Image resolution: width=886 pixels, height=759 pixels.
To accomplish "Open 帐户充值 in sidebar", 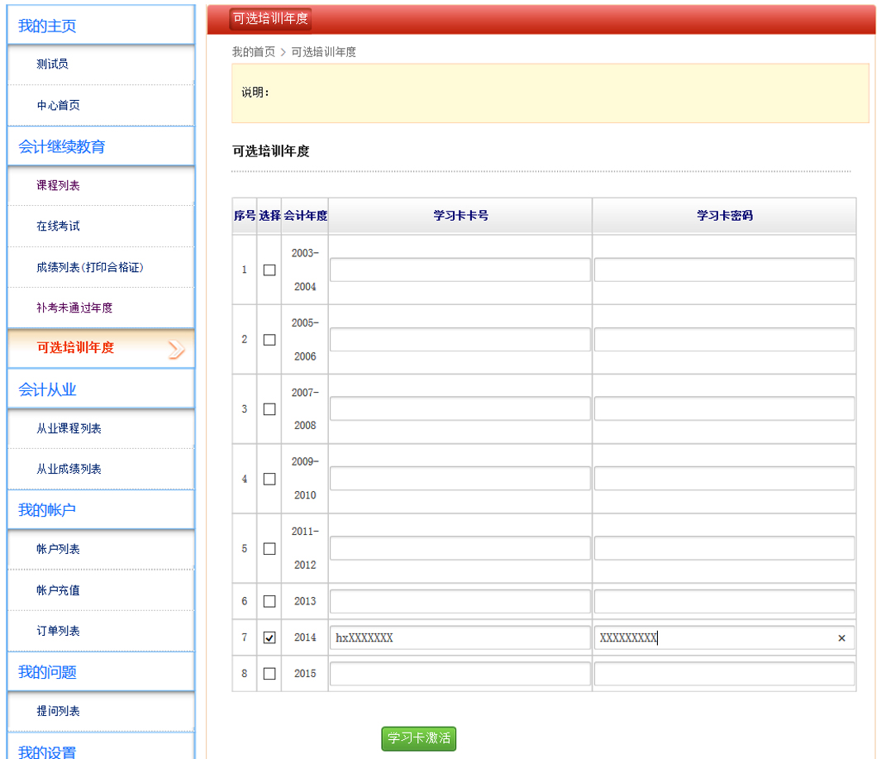I will click(x=58, y=590).
